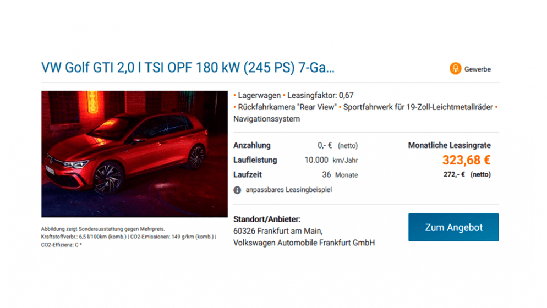The image size is (547, 308).
Task: Open the Zum Angebot offer button
Action: pyautogui.click(x=453, y=227)
